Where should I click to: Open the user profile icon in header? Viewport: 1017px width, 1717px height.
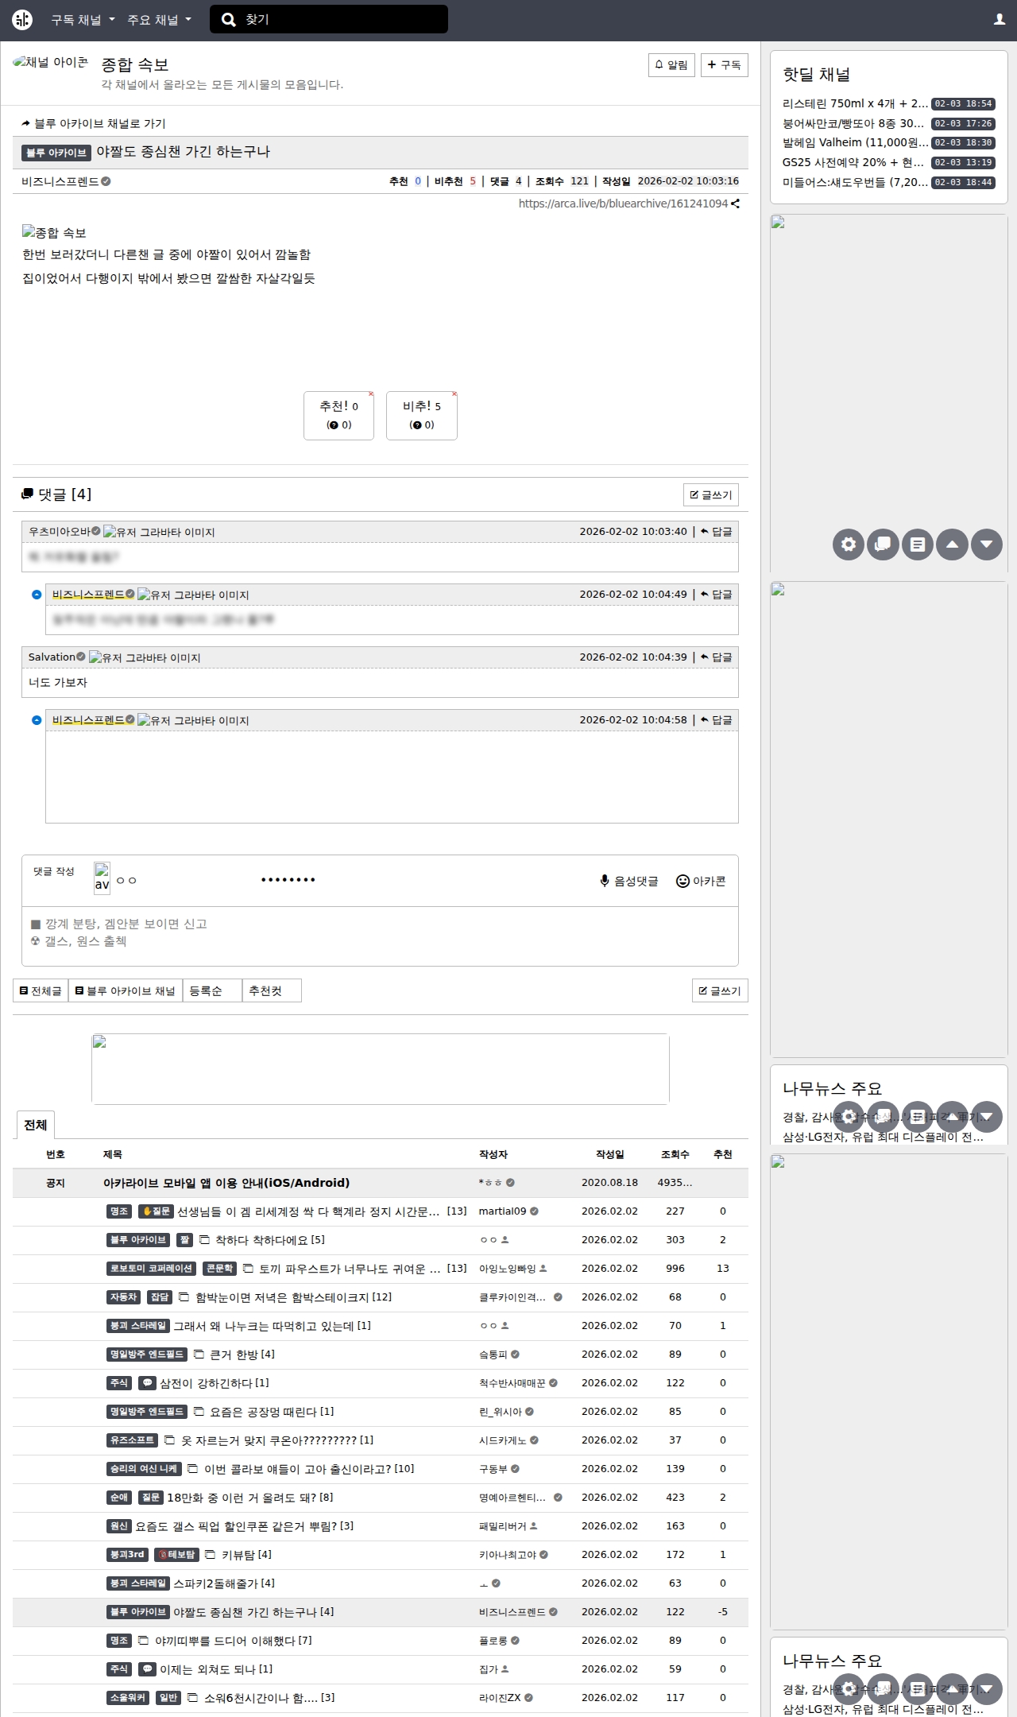(x=1000, y=20)
